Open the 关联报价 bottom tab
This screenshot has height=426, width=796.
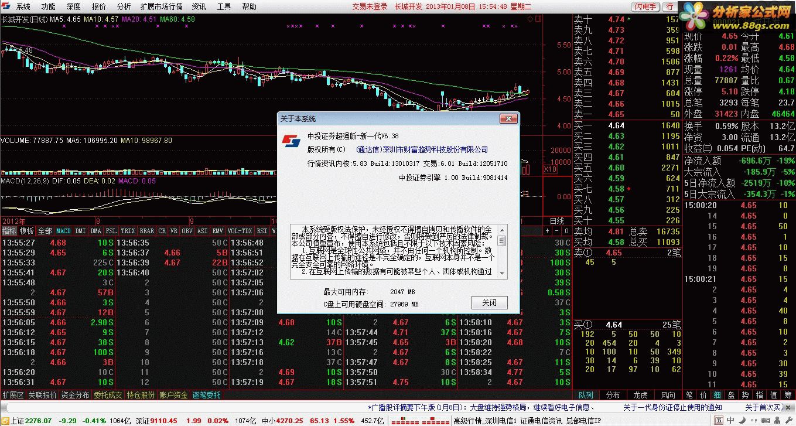42,396
